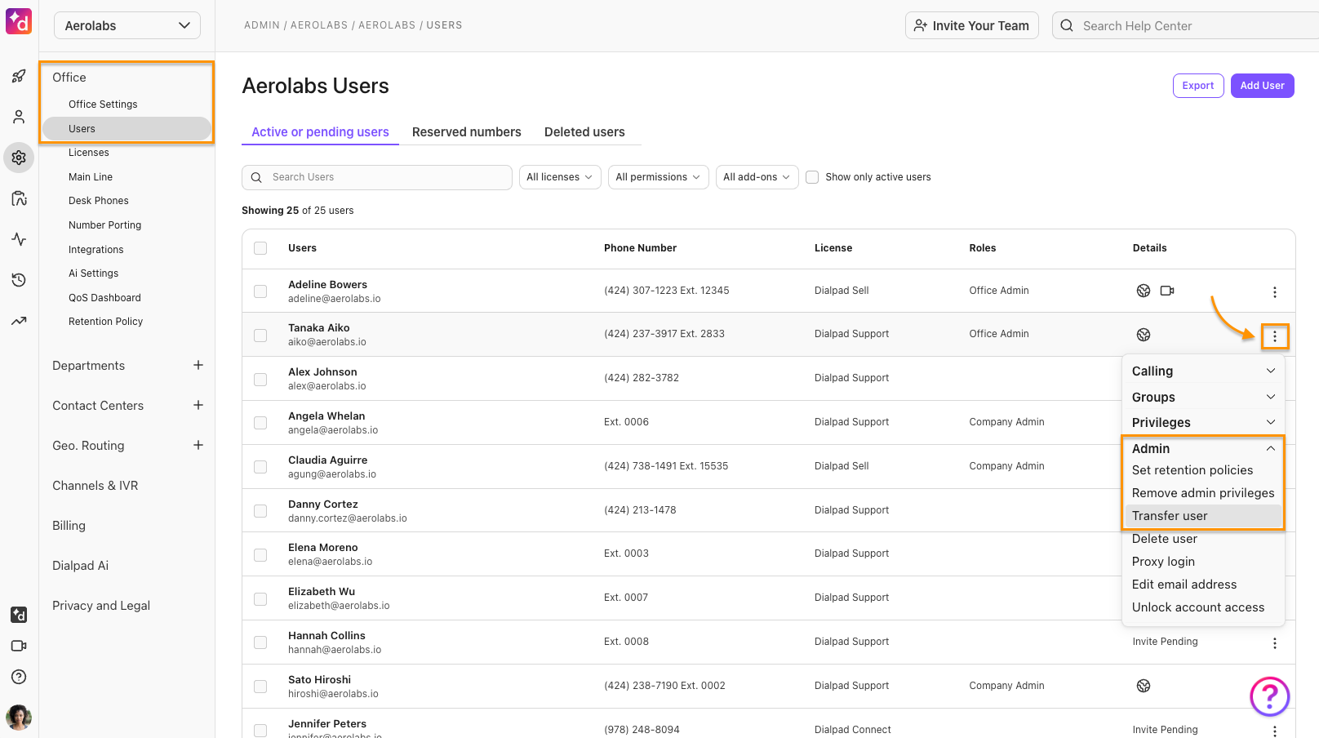
Task: Switch to Deleted users tab
Action: tap(584, 132)
